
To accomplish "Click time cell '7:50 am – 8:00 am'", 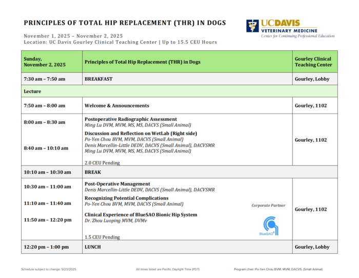I will coord(52,105).
